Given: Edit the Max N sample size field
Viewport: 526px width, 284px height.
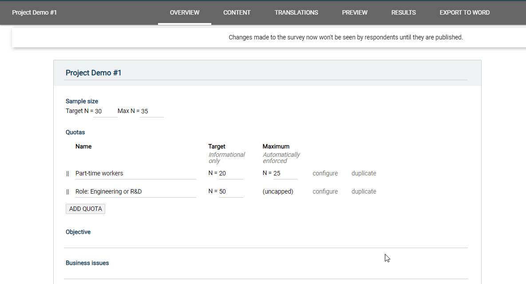Looking at the screenshot, I should (151, 111).
